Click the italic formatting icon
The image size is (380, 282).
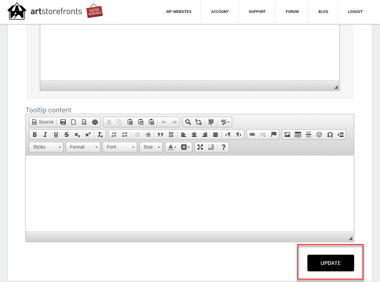pyautogui.click(x=45, y=135)
